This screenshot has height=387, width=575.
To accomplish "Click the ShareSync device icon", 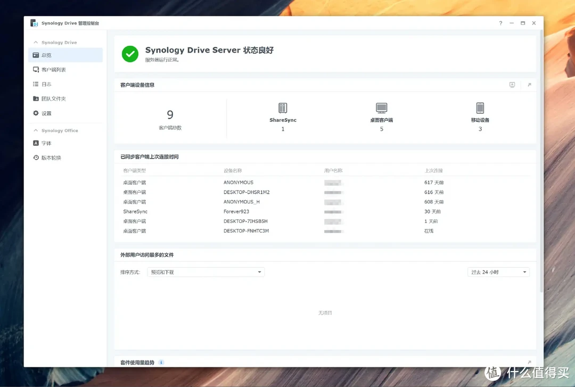I will [x=283, y=108].
